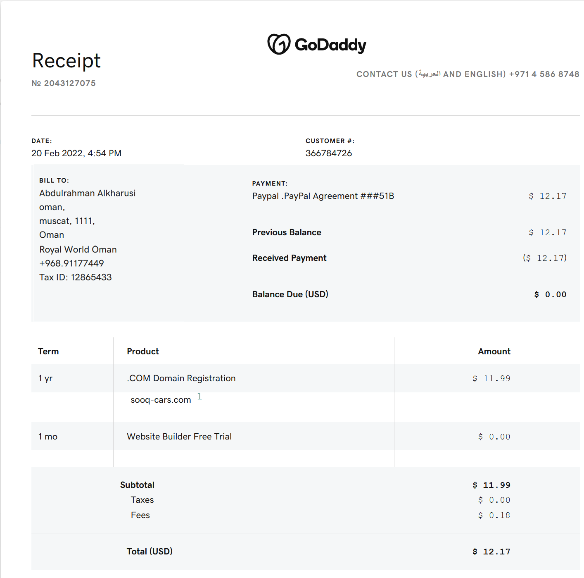The height and width of the screenshot is (578, 584).
Task: Click the Amount column header
Action: coord(494,351)
